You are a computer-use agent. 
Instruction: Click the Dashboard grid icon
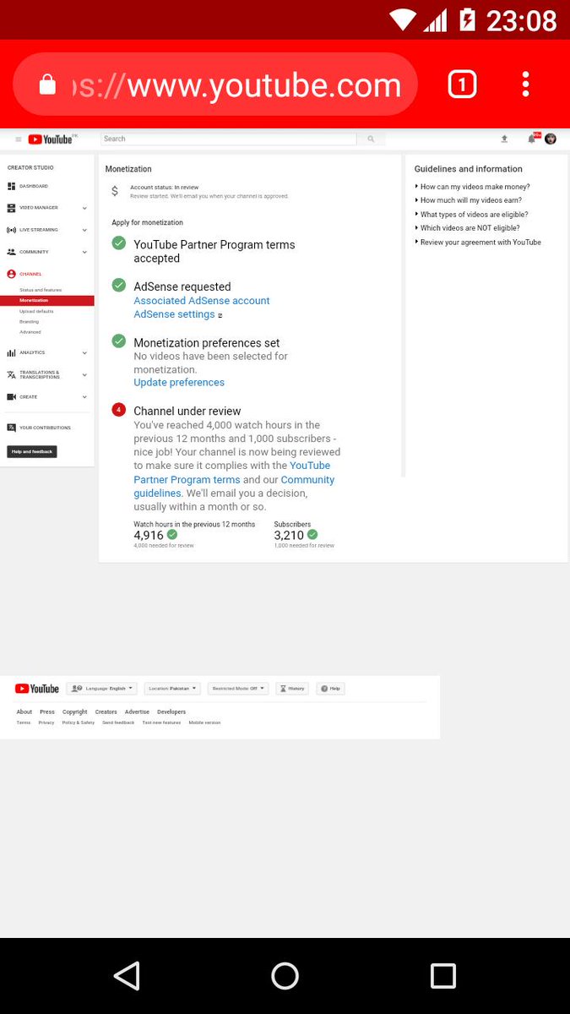point(12,186)
